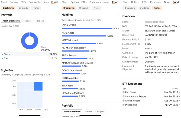181x118 pixels.
Task: Open the chevron beside Annual Report date
Action: (179, 101)
